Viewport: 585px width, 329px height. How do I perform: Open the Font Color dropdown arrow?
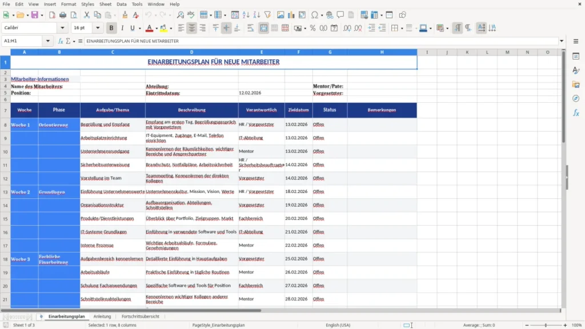(157, 29)
